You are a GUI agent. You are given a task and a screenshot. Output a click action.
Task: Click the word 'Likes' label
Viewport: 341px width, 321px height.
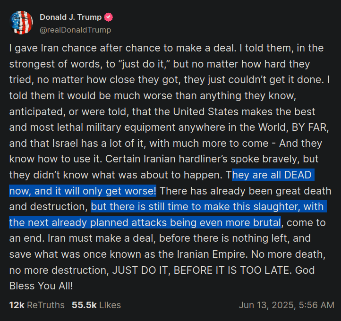(110, 305)
